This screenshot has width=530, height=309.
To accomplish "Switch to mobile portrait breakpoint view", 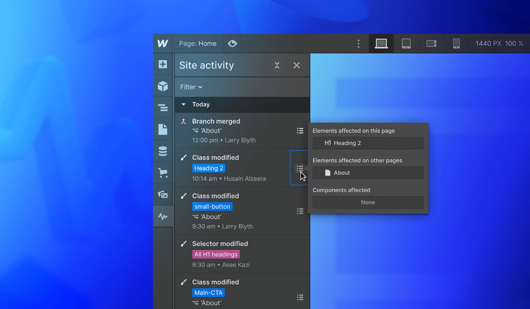I will coord(456,44).
